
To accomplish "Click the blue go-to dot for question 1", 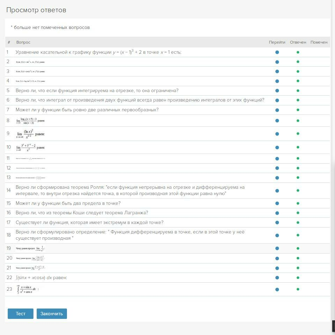I will click(x=277, y=52).
